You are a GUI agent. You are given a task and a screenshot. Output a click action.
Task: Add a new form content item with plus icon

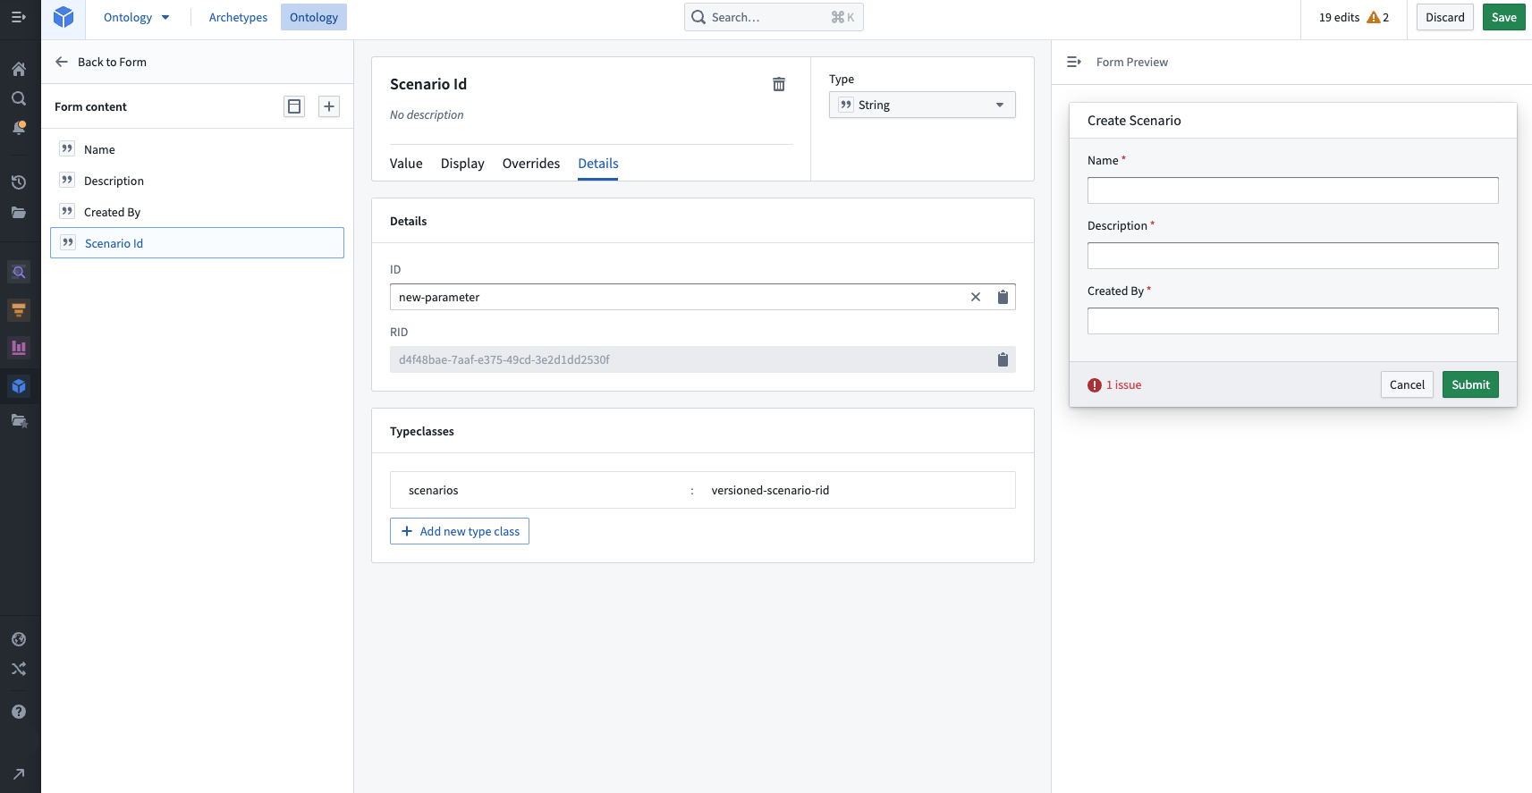coord(329,106)
